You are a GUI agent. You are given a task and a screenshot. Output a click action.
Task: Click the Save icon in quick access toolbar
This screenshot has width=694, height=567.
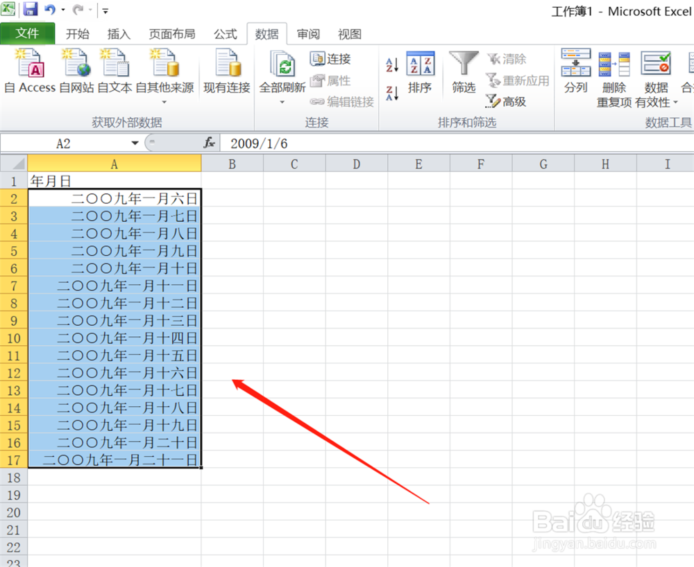coord(30,9)
